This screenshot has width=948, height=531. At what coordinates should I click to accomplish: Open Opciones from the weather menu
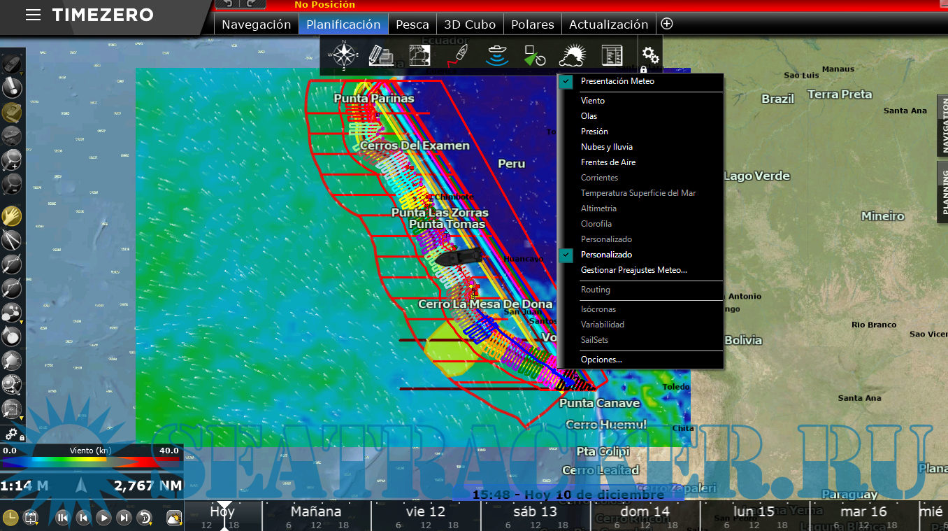(x=601, y=360)
